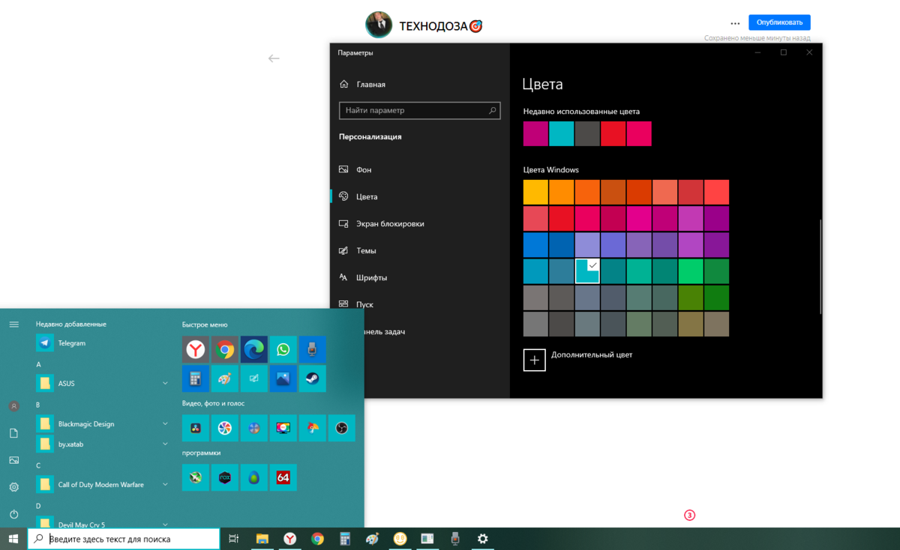
Task: Open the three-dots menu beside Опубликовать
Action: 735,23
